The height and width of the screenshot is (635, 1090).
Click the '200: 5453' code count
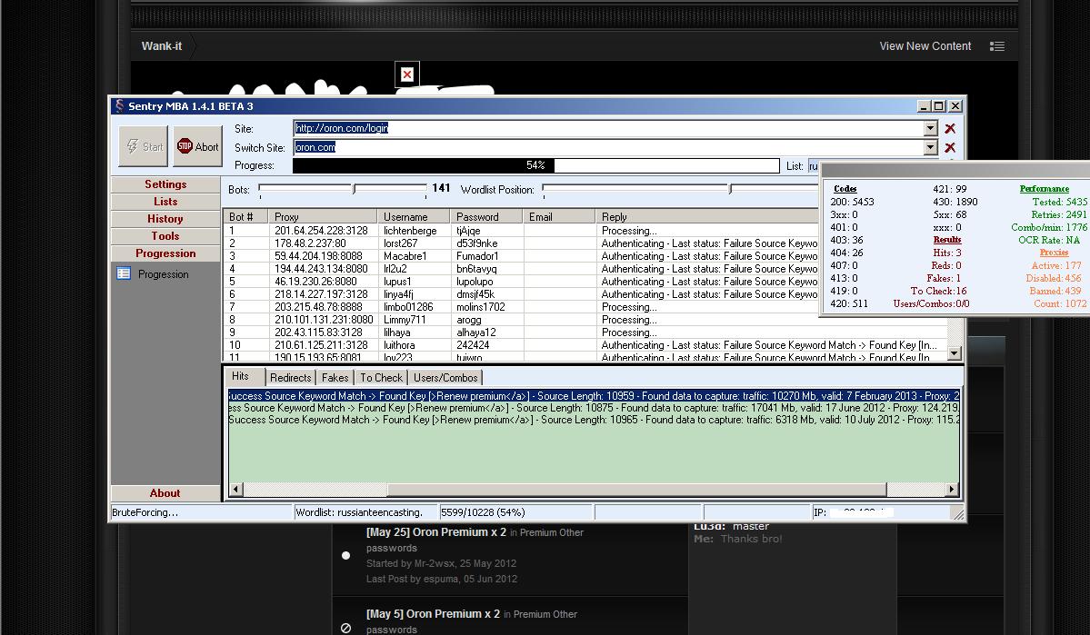pos(852,203)
